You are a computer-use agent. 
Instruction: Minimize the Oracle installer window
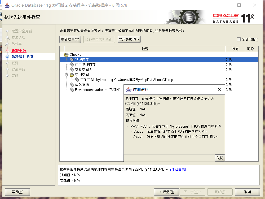pos(224,5)
